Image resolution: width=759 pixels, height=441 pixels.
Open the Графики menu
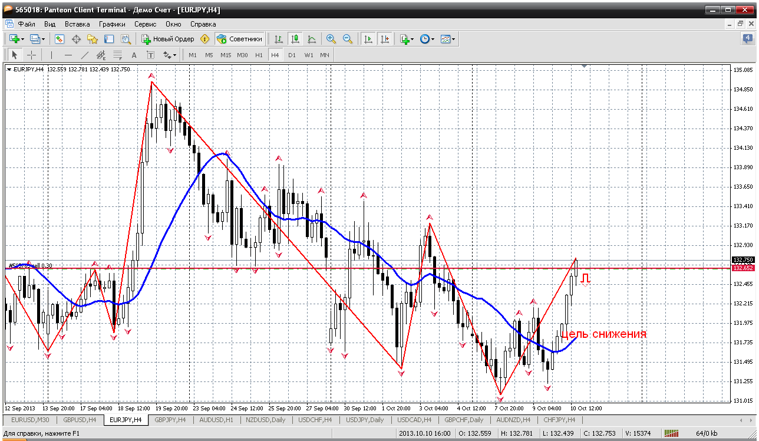112,24
